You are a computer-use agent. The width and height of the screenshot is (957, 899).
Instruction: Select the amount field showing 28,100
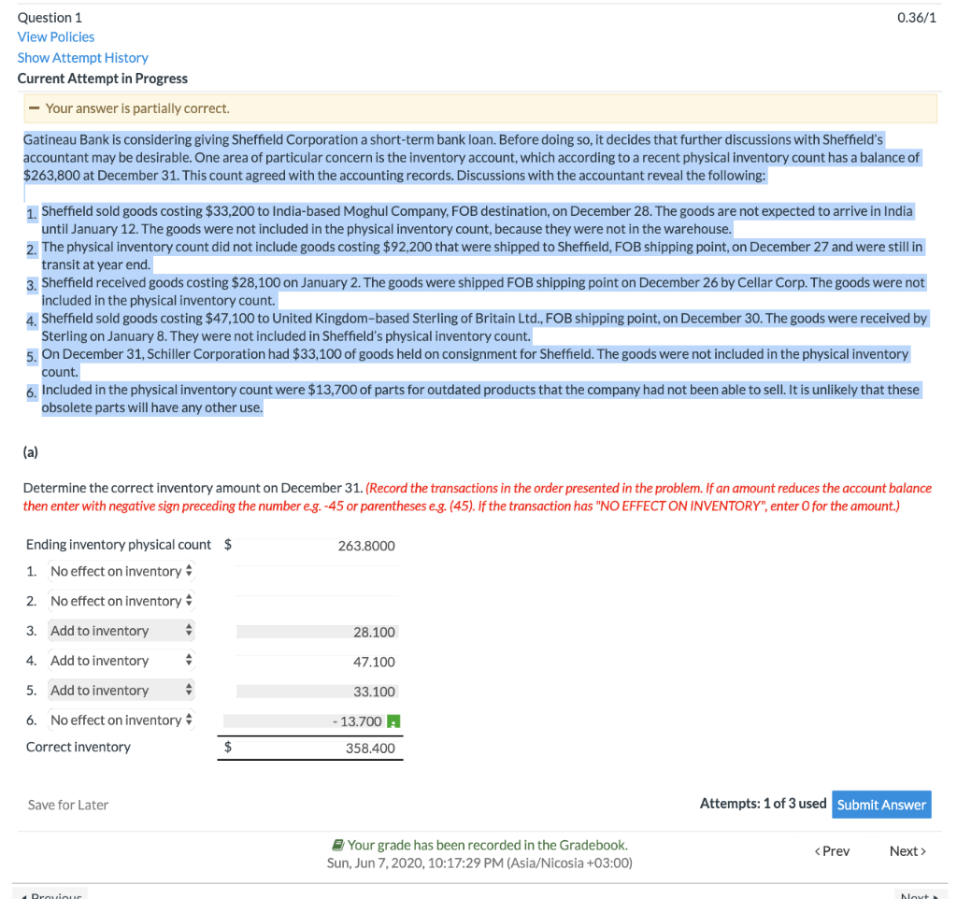[x=318, y=631]
